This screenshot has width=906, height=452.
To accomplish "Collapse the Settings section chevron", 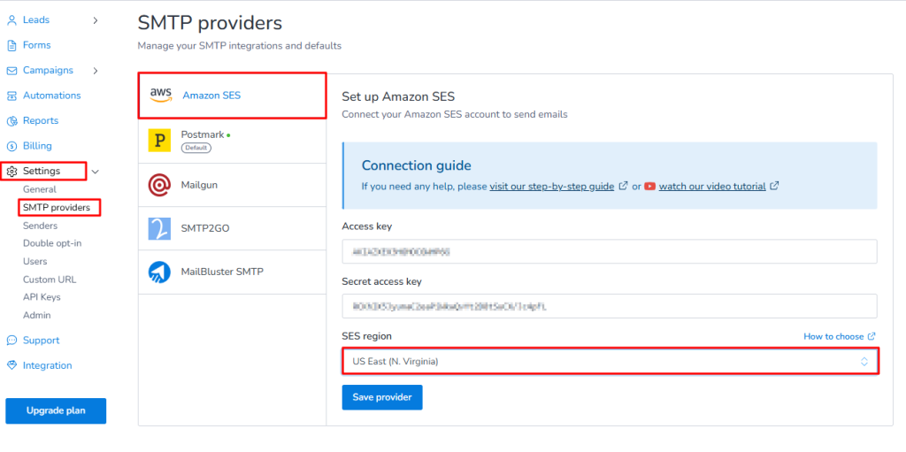I will [x=96, y=172].
